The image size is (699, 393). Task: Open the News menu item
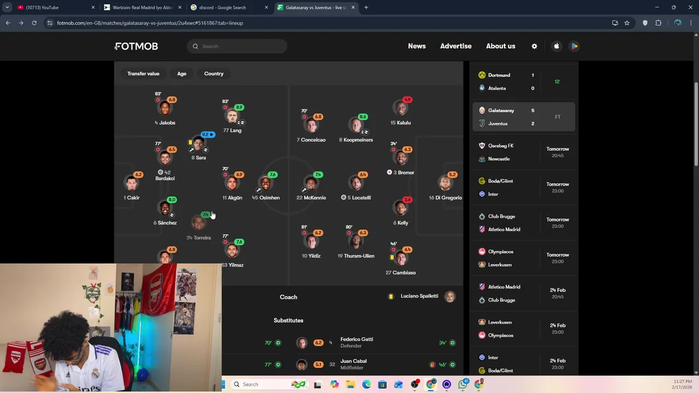click(417, 46)
